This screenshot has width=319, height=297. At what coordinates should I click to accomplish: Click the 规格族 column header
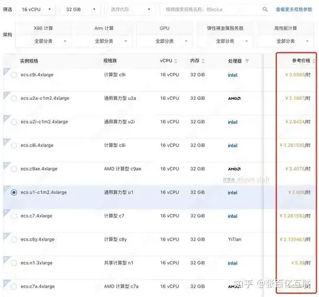[x=110, y=61]
